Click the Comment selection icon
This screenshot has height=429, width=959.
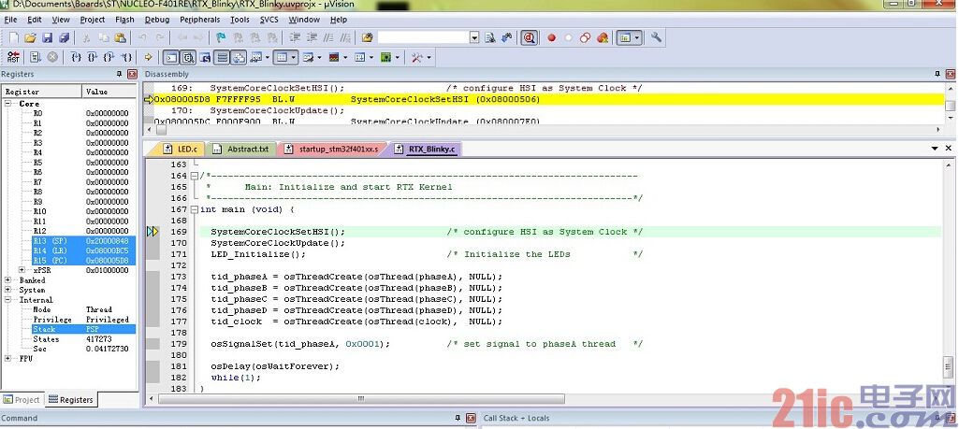point(328,37)
